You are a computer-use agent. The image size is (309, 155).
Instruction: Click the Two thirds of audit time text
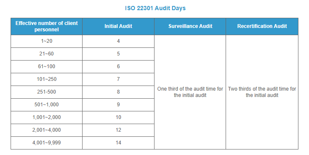[262, 92]
